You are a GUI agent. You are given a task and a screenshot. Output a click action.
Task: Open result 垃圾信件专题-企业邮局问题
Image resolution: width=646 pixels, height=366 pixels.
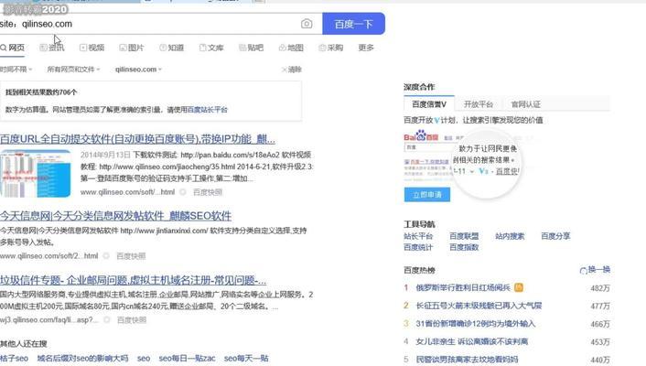(x=133, y=280)
